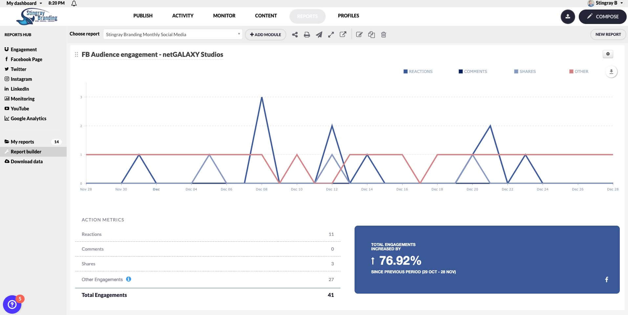This screenshot has height=315, width=628.
Task: Click the Total Engagements row
Action: point(207,295)
